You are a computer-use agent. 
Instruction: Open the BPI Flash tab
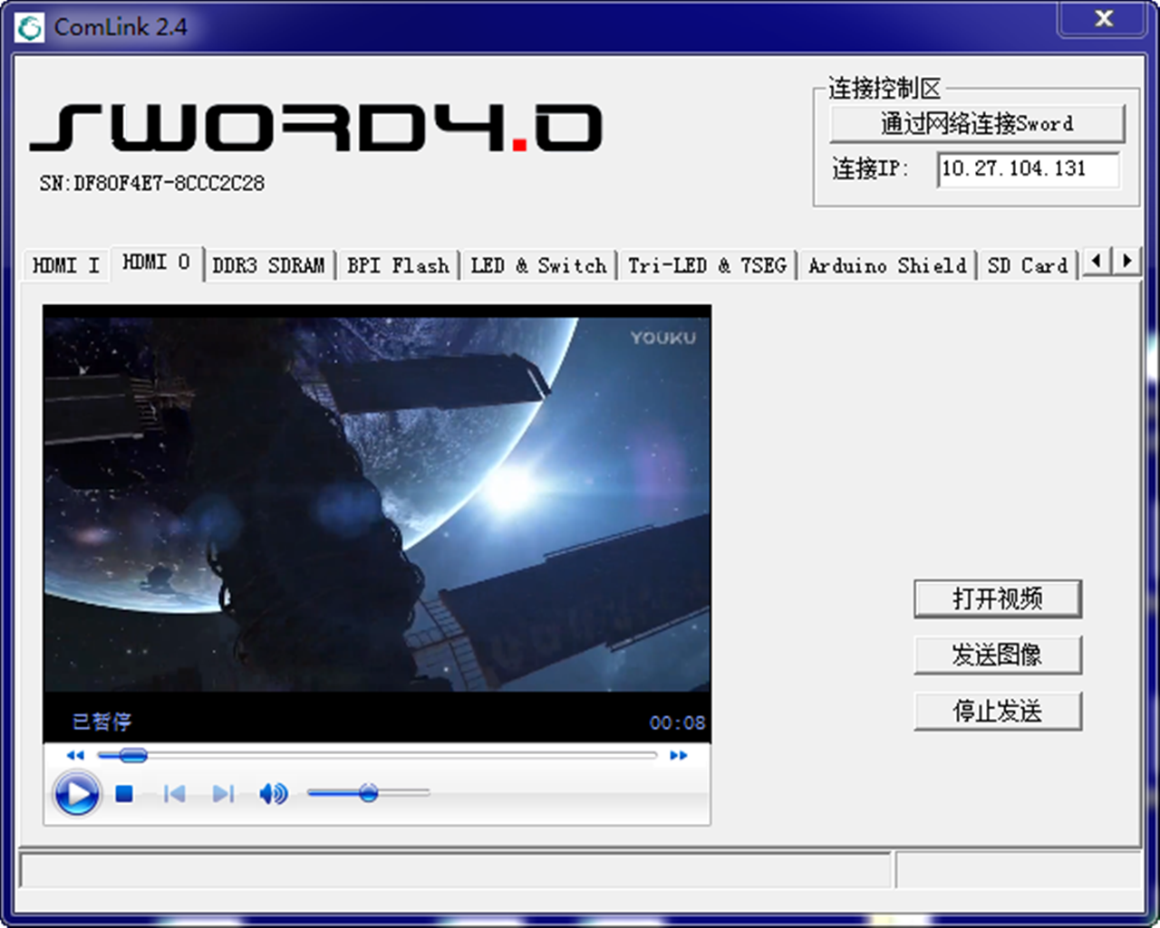(x=398, y=265)
